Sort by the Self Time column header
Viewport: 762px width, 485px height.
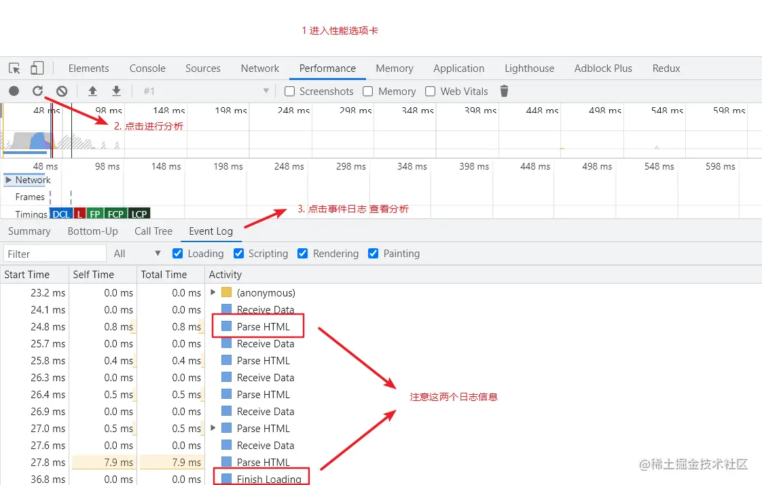(103, 274)
